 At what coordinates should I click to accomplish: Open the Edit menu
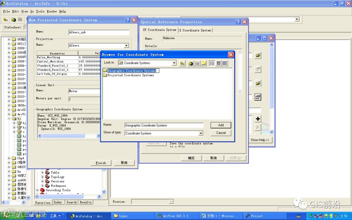[16, 11]
